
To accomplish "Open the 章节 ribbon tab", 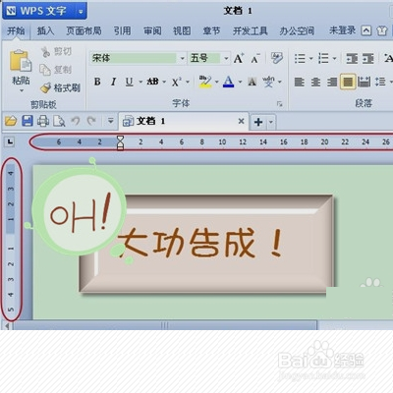I will click(x=211, y=31).
